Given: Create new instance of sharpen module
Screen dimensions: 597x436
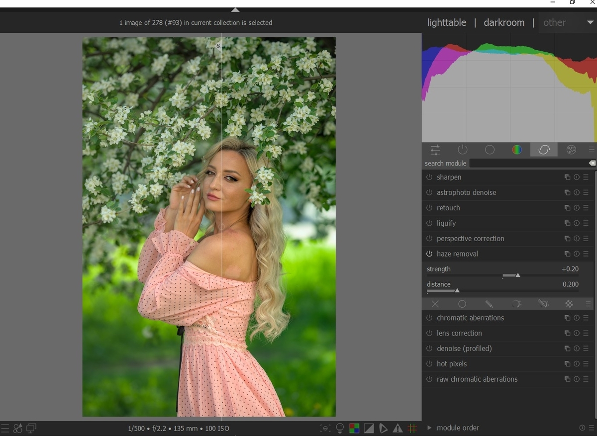Looking at the screenshot, I should coord(567,177).
